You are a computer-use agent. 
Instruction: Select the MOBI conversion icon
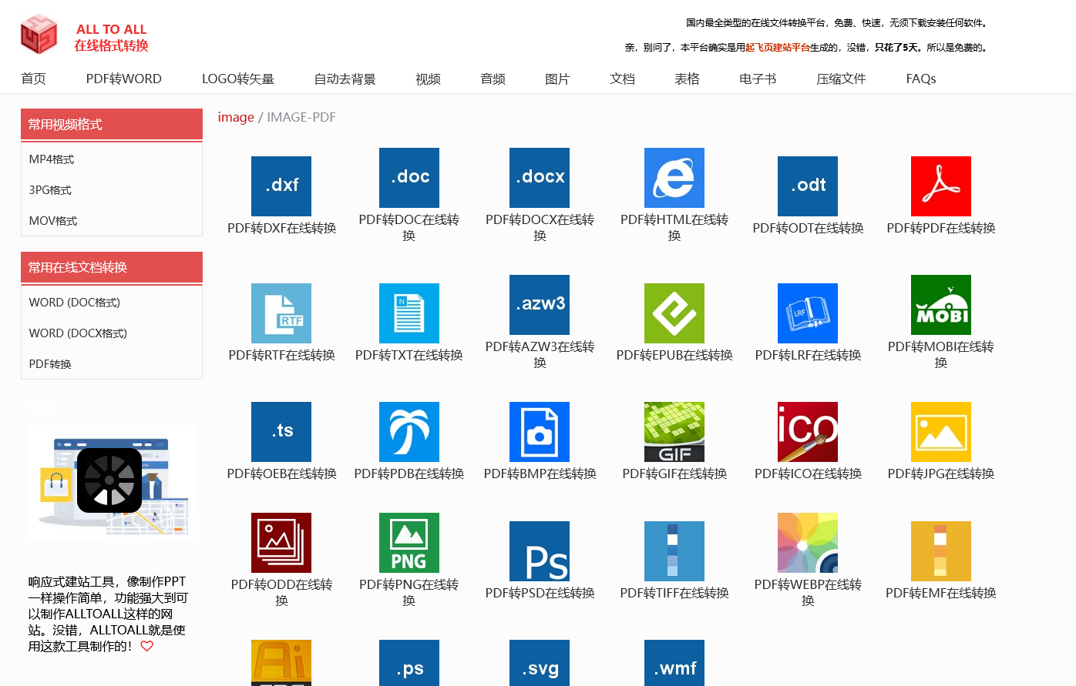(x=940, y=305)
